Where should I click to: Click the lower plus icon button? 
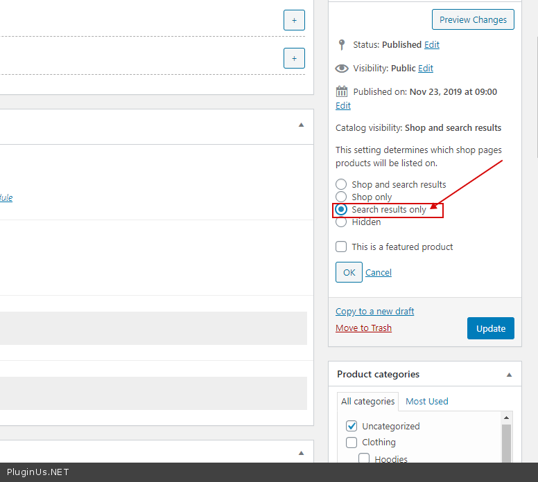coord(294,58)
